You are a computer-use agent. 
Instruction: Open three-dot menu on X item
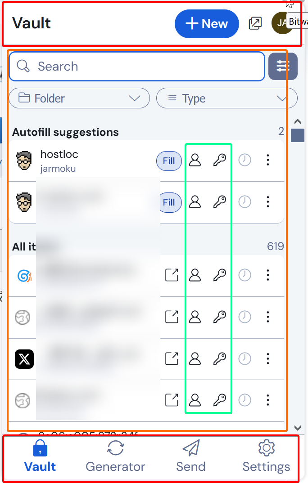tap(267, 358)
